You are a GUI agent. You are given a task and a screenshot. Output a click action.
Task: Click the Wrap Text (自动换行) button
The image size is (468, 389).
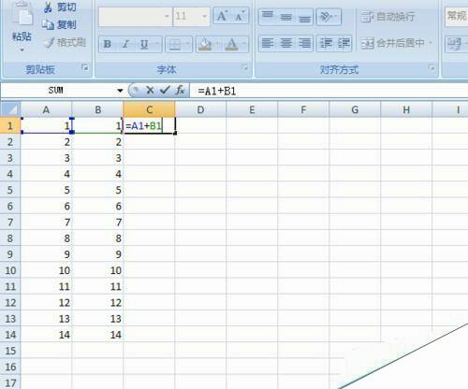[x=388, y=16]
